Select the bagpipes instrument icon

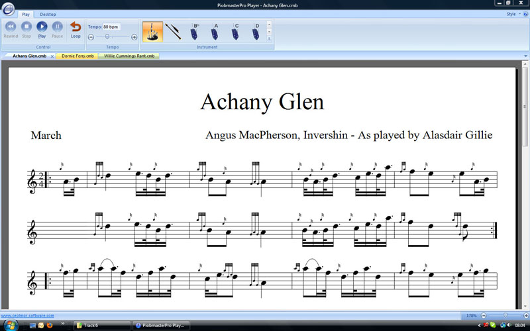[152, 31]
